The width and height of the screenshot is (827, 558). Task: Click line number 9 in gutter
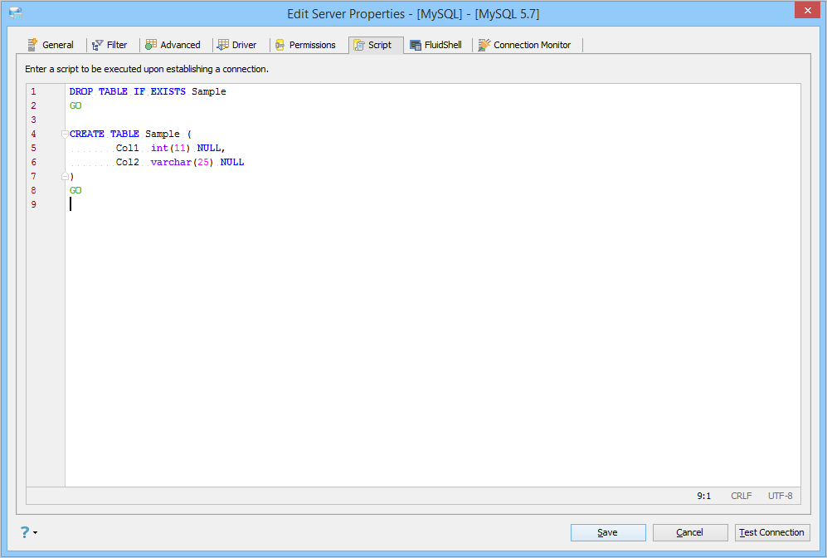(33, 204)
